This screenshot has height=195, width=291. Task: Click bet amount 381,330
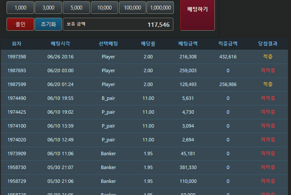pos(188,167)
